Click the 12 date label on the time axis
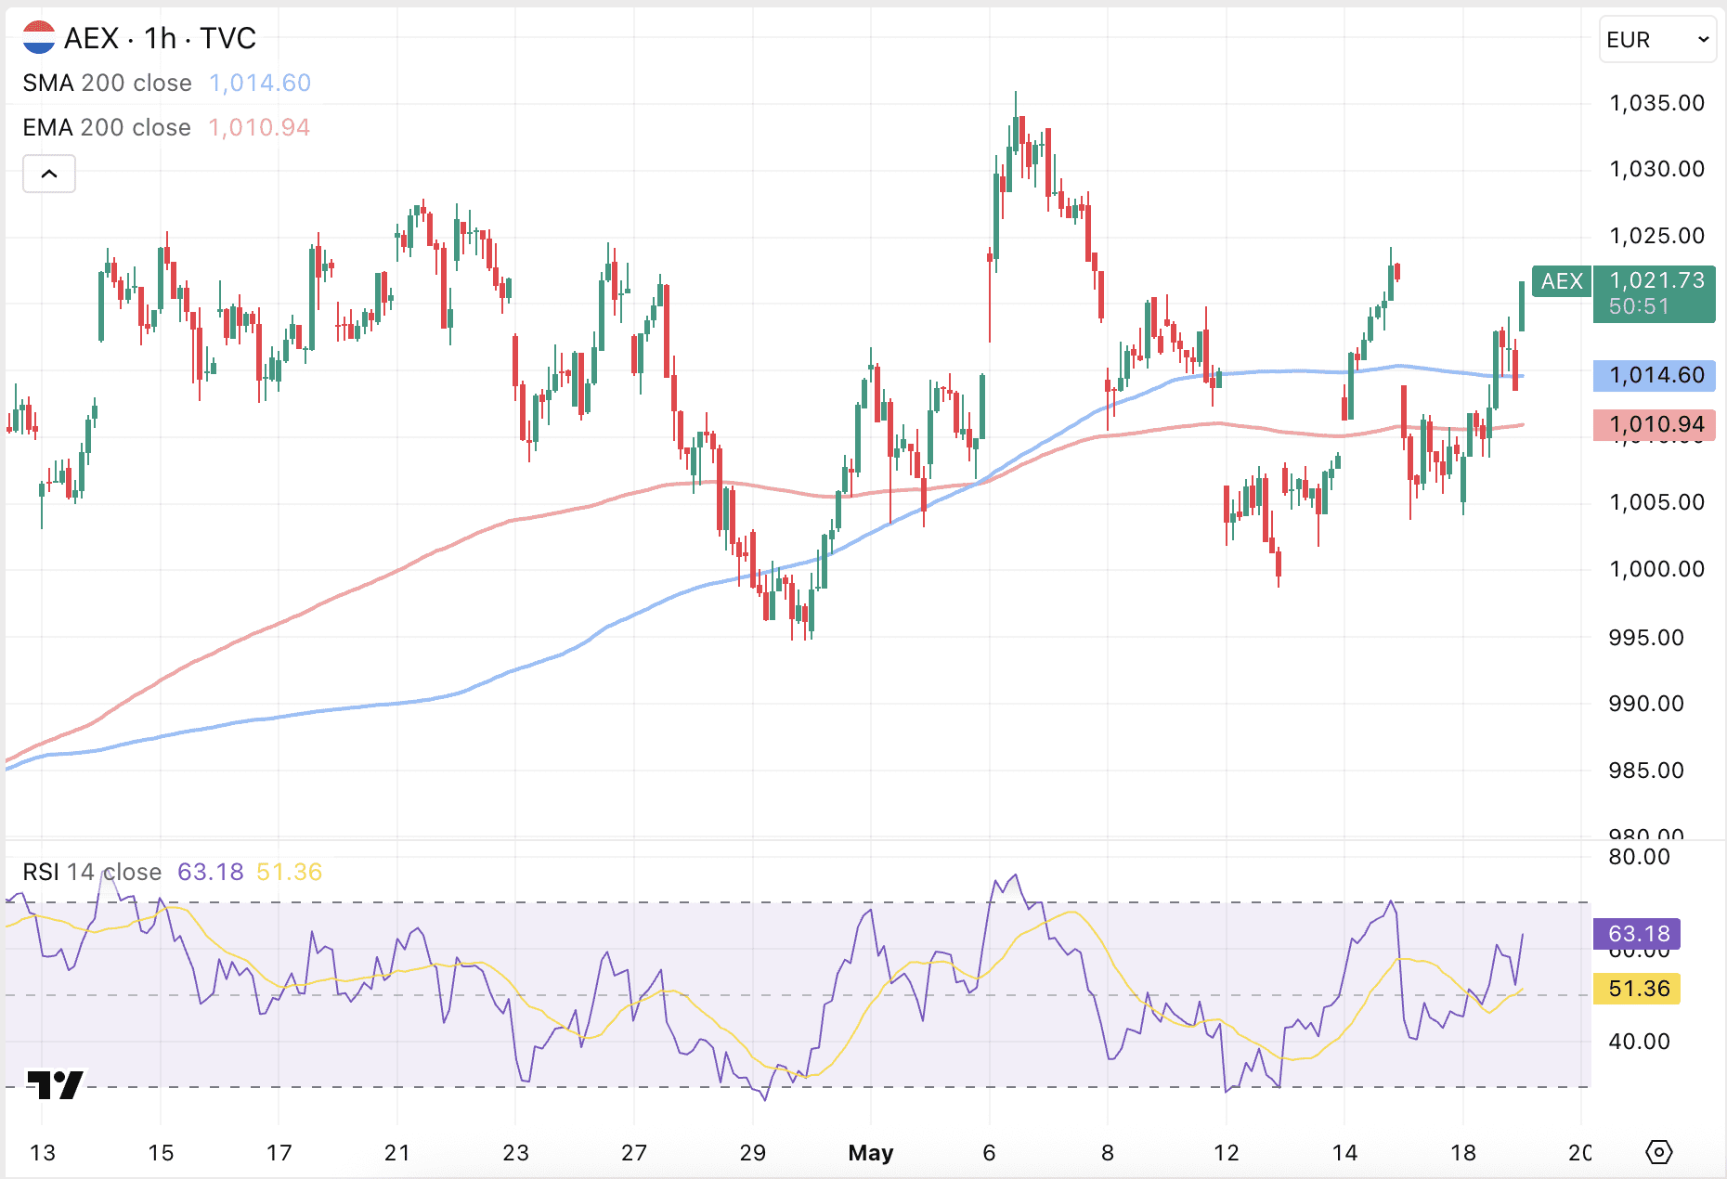 (1227, 1153)
